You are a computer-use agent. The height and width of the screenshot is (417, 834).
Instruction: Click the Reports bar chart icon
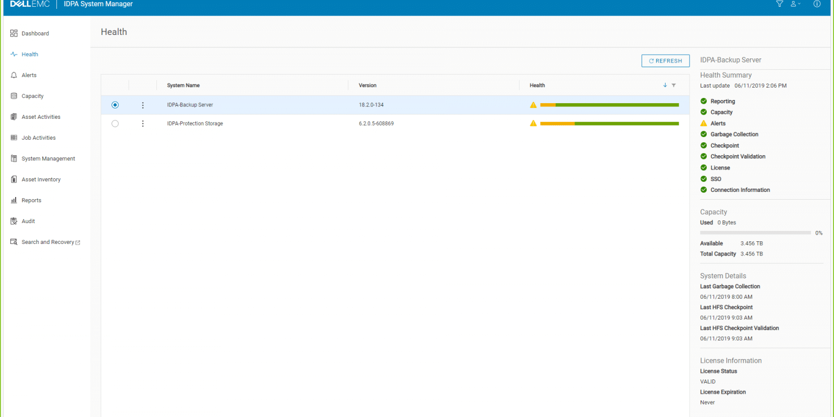tap(14, 200)
